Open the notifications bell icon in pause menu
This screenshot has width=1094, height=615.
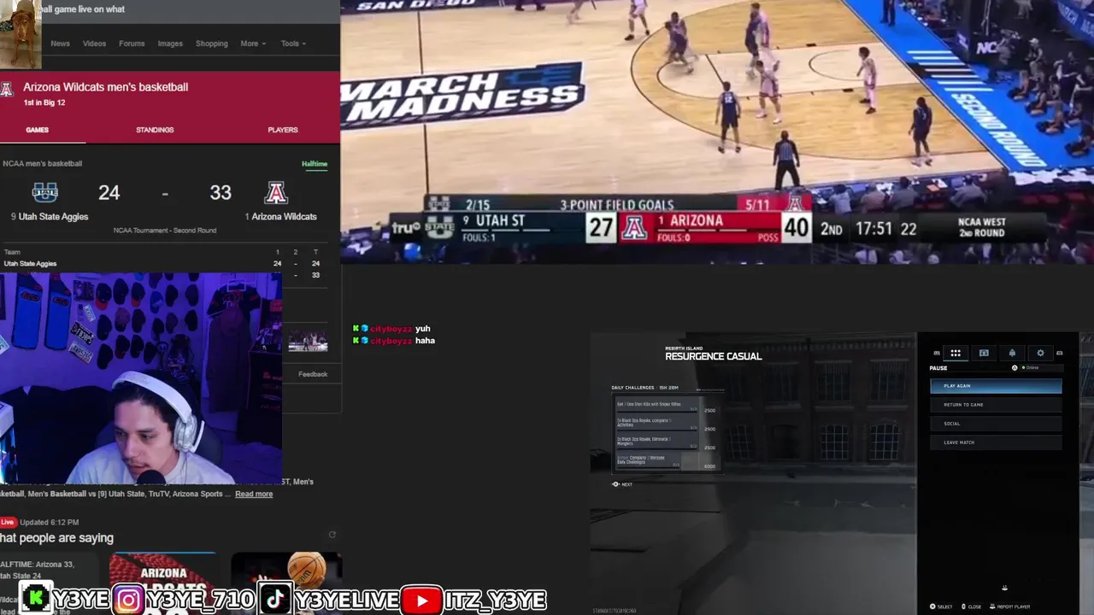(x=1012, y=353)
